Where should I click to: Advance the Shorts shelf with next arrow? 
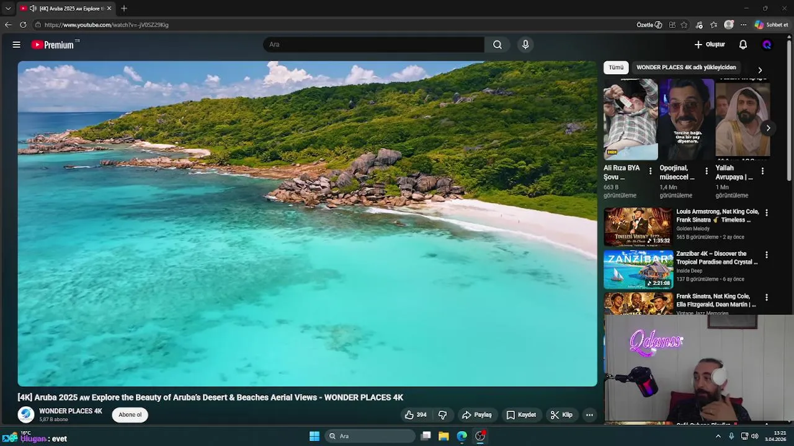[x=768, y=128]
